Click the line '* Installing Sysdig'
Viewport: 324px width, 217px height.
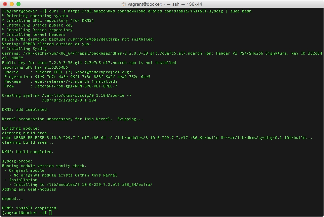[25, 49]
